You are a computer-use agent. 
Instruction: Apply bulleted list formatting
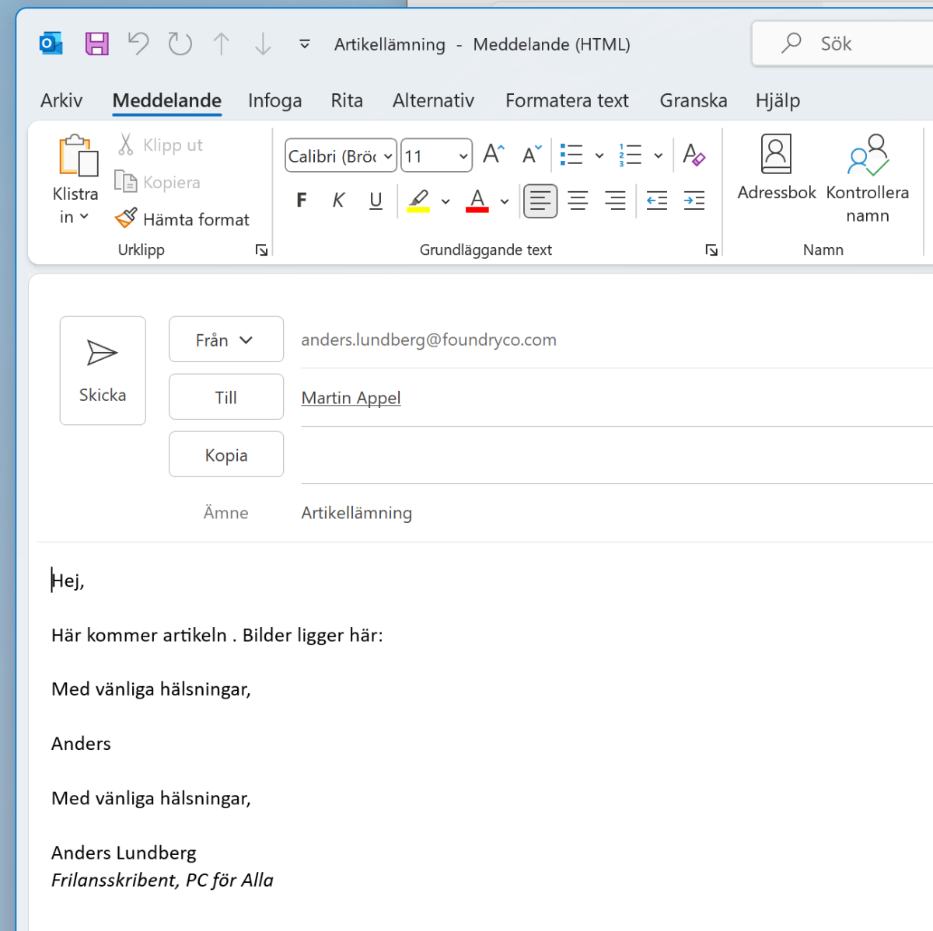571,155
